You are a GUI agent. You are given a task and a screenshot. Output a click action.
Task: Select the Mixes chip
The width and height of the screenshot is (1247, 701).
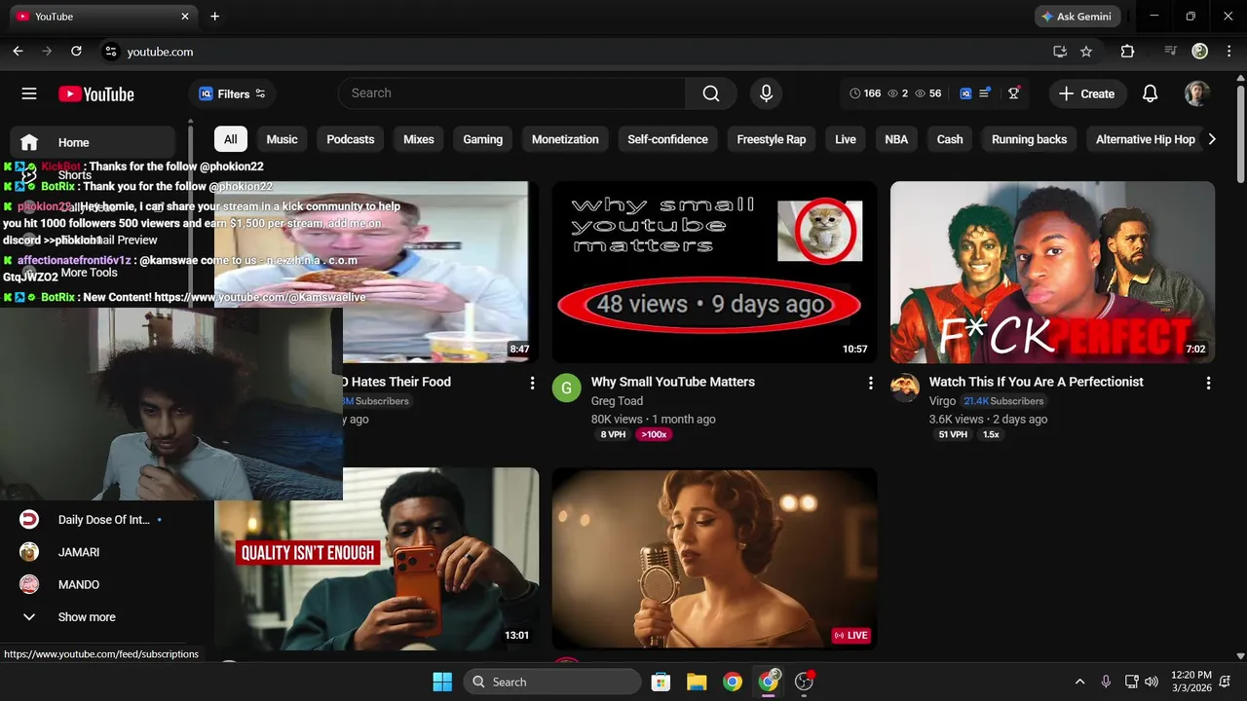419,139
